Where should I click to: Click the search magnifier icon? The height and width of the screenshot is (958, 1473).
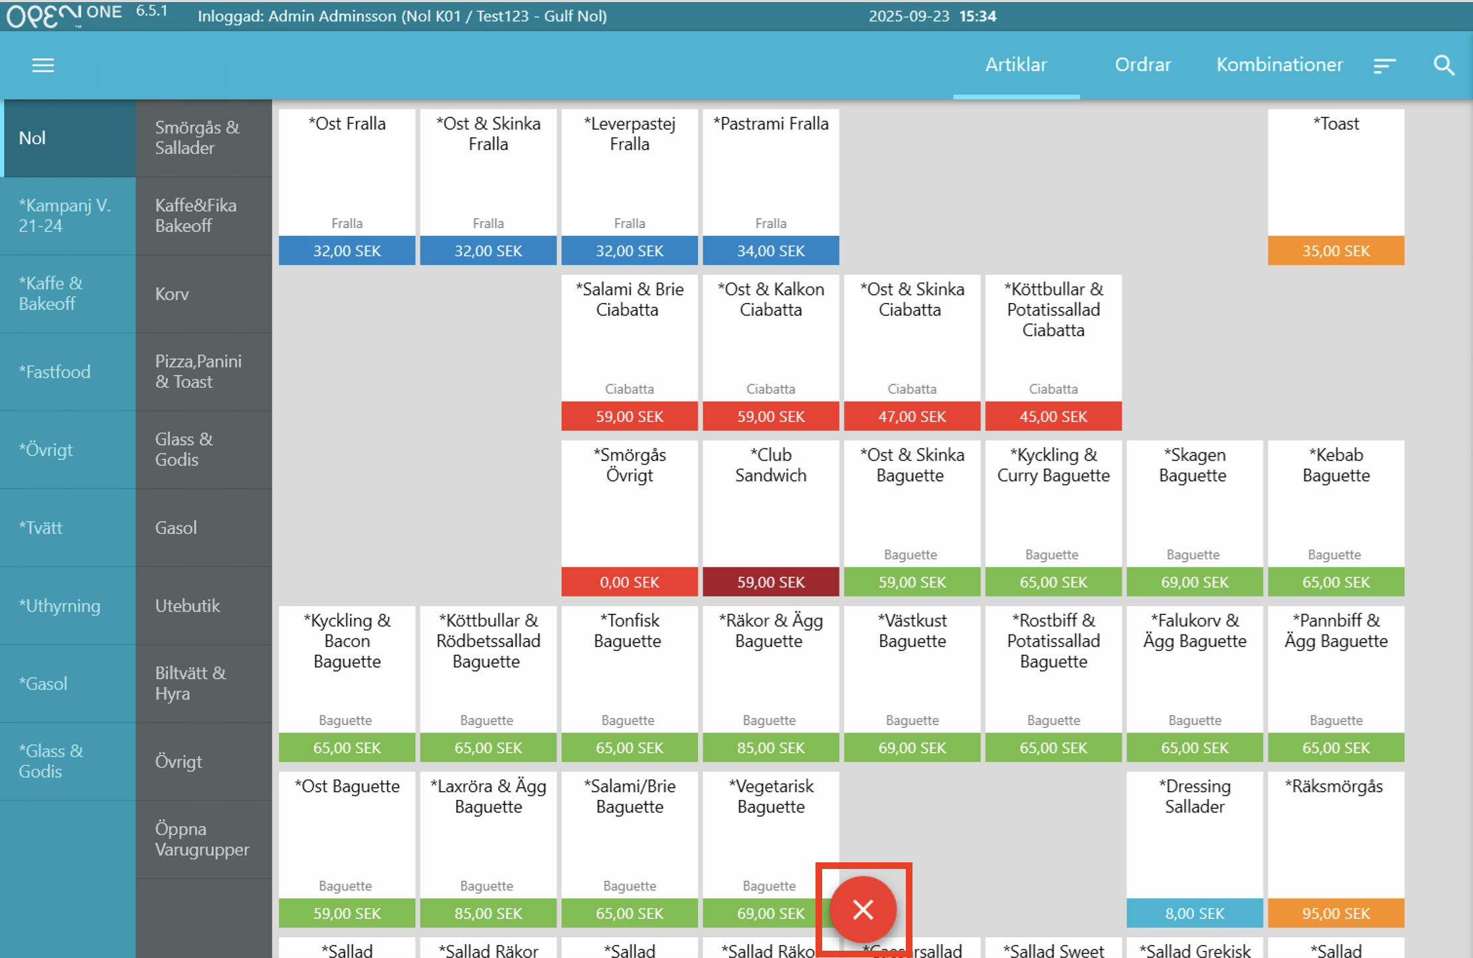click(1444, 65)
